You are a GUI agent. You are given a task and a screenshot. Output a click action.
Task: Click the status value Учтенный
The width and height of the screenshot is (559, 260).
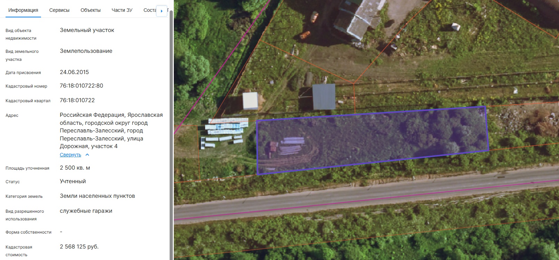tap(73, 181)
